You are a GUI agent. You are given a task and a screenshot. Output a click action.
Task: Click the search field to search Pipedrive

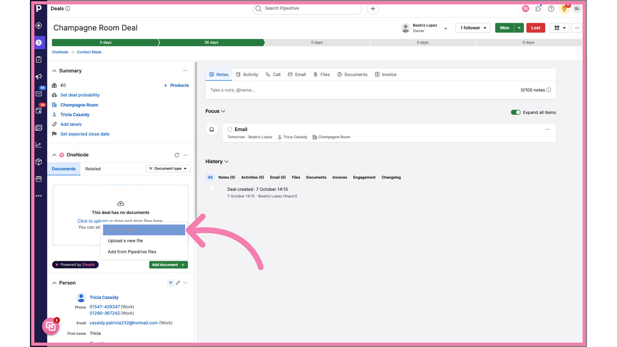tap(307, 8)
